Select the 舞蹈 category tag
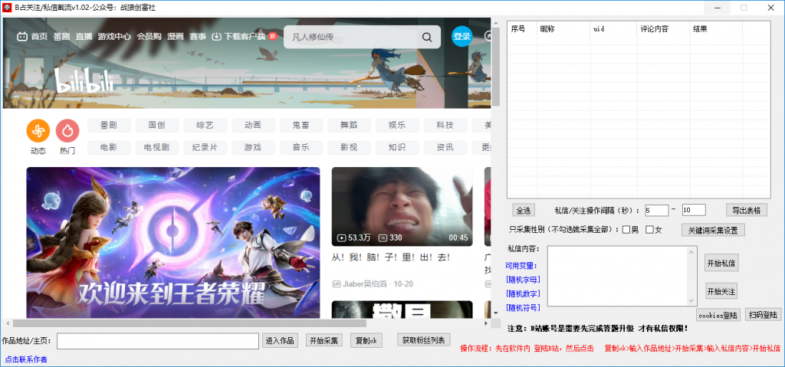The height and width of the screenshot is (367, 785). pos(349,125)
